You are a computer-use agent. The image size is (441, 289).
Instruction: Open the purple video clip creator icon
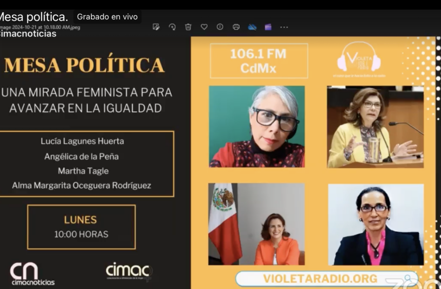[x=268, y=27]
